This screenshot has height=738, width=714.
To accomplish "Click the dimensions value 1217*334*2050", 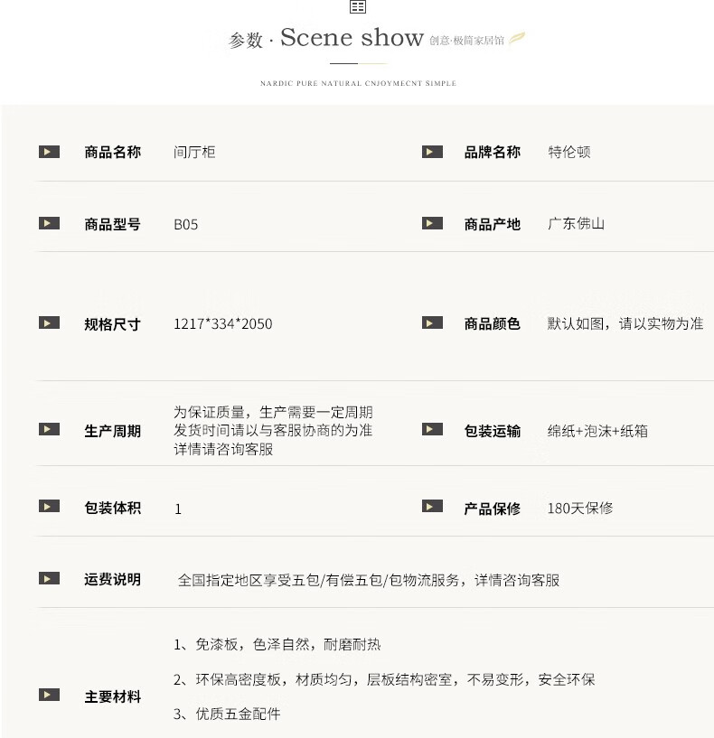I will pyautogui.click(x=222, y=323).
